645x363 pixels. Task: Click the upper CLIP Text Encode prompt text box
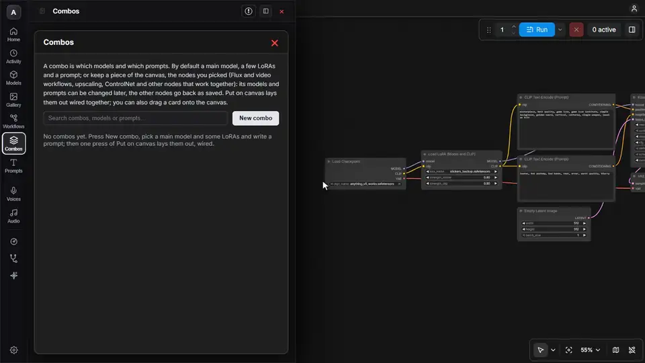566,128
